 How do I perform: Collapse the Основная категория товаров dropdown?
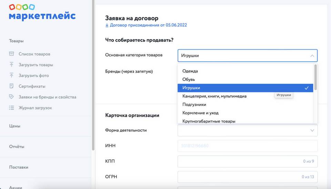pyautogui.click(x=312, y=56)
